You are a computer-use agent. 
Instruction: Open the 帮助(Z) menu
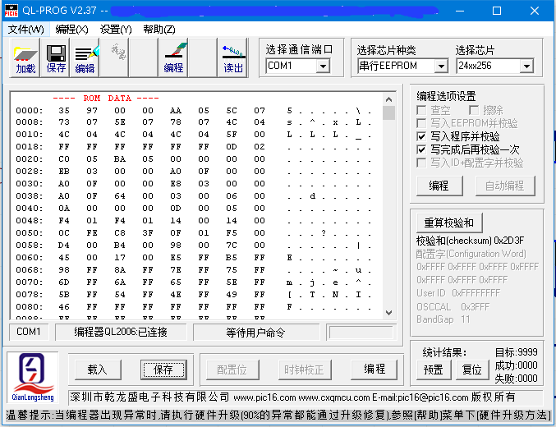pyautogui.click(x=159, y=30)
